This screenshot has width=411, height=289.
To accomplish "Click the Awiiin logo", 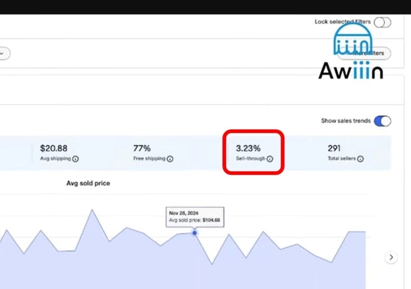I will [x=351, y=51].
